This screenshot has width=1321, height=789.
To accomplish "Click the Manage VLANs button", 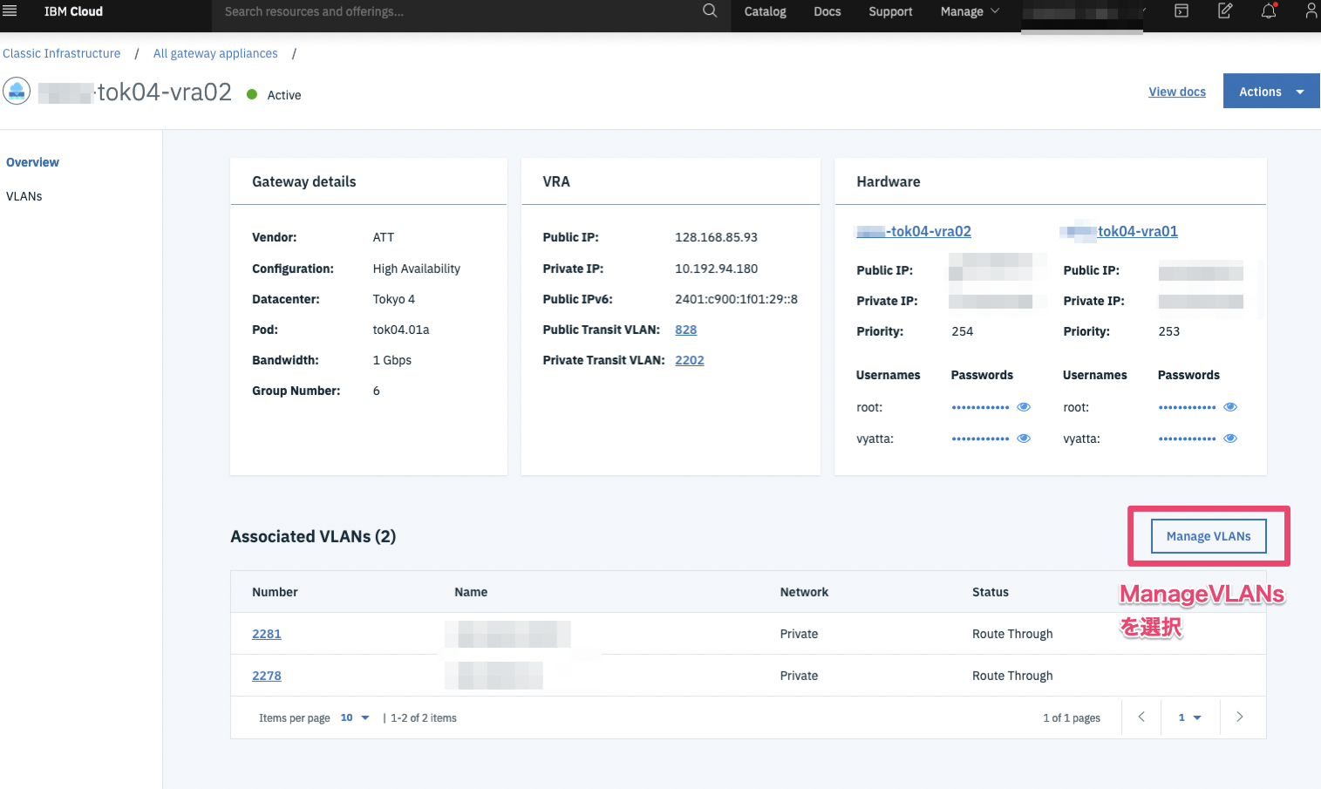I will 1209,536.
